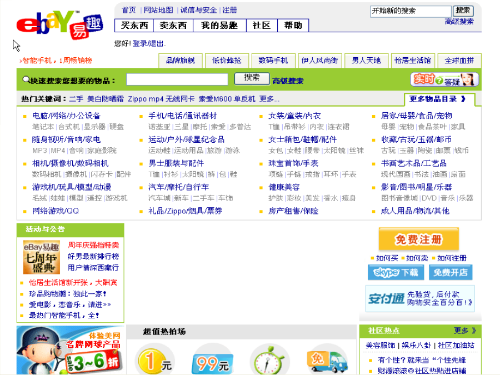Open 美容服饰 community link
The height and width of the screenshot is (375, 500).
pyautogui.click(x=381, y=346)
